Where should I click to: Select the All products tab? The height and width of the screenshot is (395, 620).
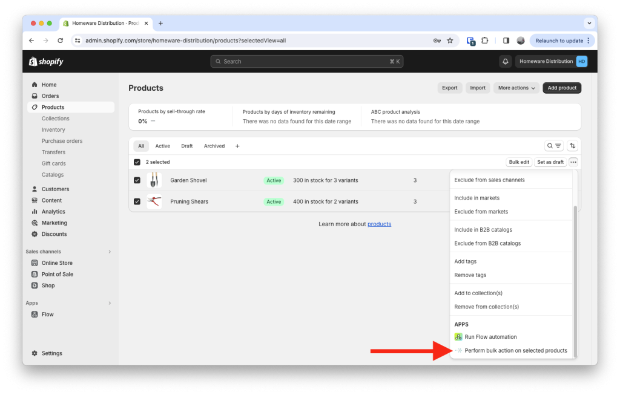tap(141, 146)
